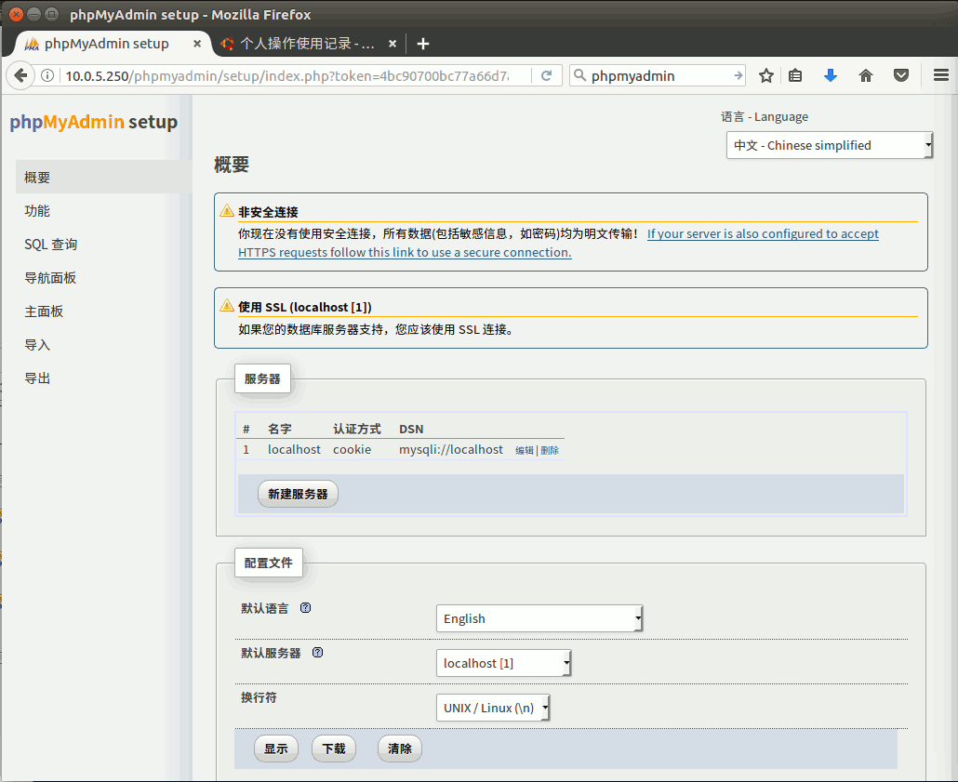Click the phpMyAdmin setup logo heading

pos(94,122)
